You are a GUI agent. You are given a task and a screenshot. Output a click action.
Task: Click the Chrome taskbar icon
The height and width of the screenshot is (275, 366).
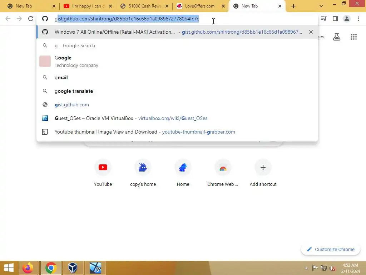click(51, 268)
